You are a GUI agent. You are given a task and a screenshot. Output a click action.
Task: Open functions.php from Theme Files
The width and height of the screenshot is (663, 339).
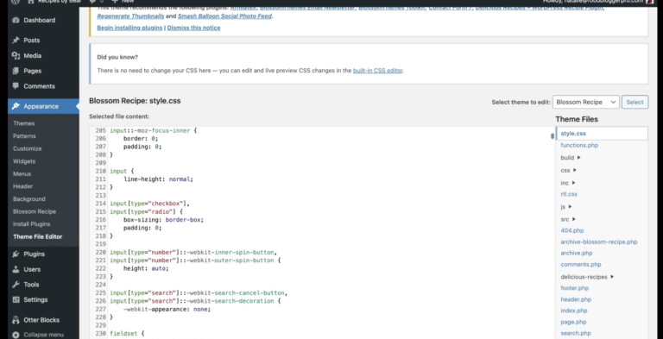coord(579,146)
